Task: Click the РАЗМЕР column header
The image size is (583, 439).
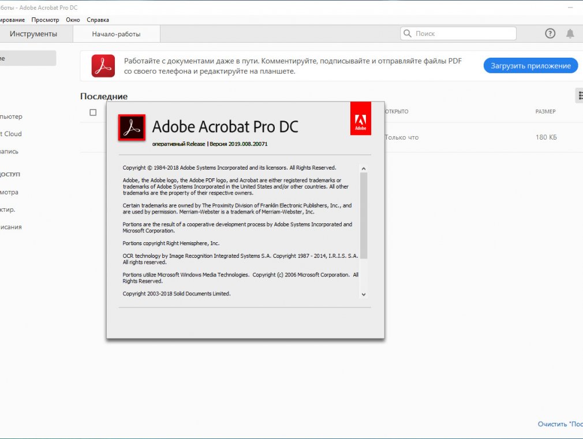Action: [545, 111]
